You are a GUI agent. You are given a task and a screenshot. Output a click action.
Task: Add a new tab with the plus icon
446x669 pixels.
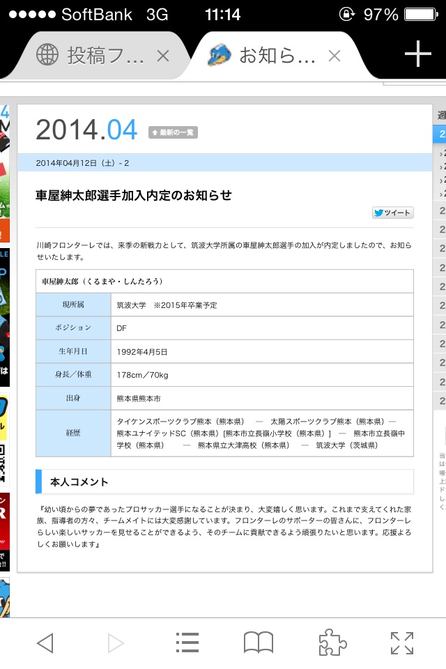coord(417,54)
